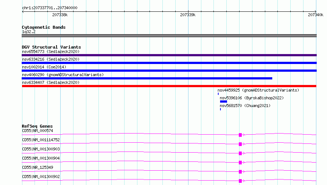Click the nsv6334216 (Sedlazeck2020) label
The image size is (327, 185).
(51, 59)
